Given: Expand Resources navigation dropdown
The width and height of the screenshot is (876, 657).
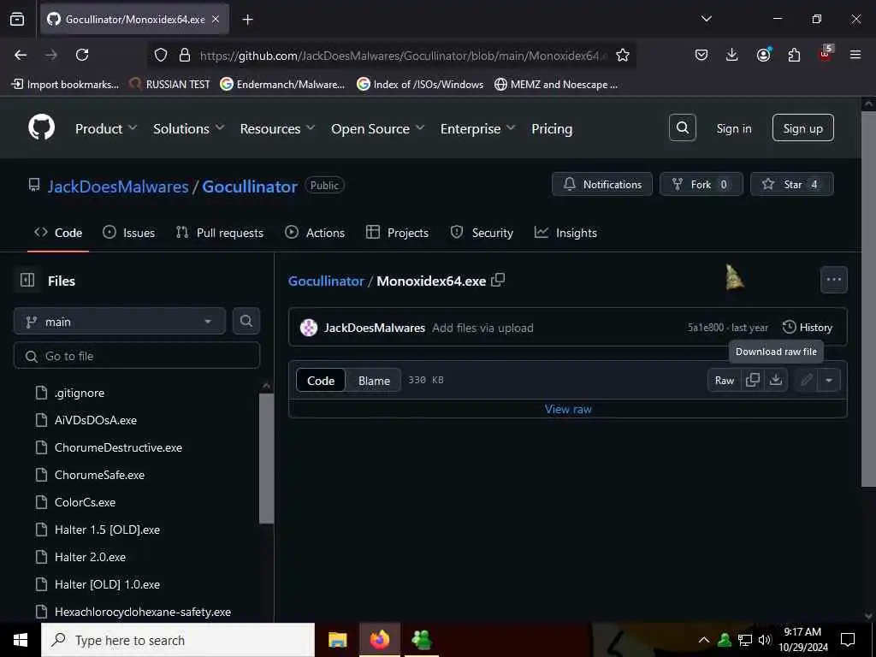Looking at the screenshot, I should click(278, 128).
